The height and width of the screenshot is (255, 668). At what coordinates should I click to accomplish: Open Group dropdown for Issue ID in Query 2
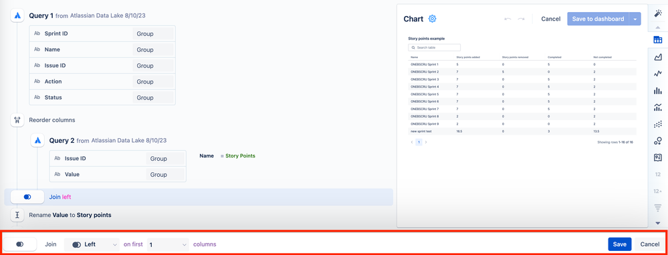tap(165, 158)
